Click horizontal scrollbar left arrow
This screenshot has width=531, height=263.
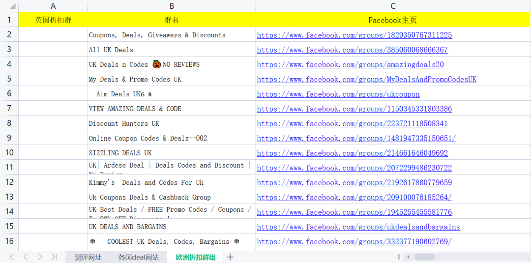point(409,257)
